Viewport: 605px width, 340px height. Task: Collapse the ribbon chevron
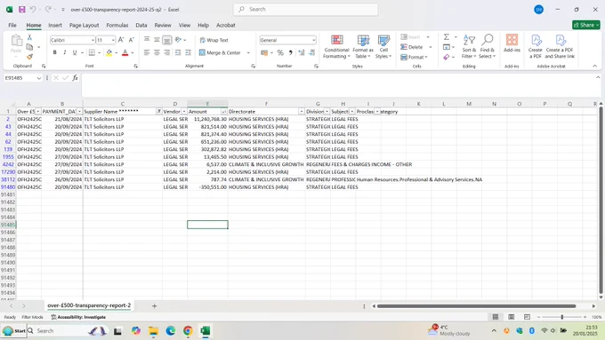(594, 67)
